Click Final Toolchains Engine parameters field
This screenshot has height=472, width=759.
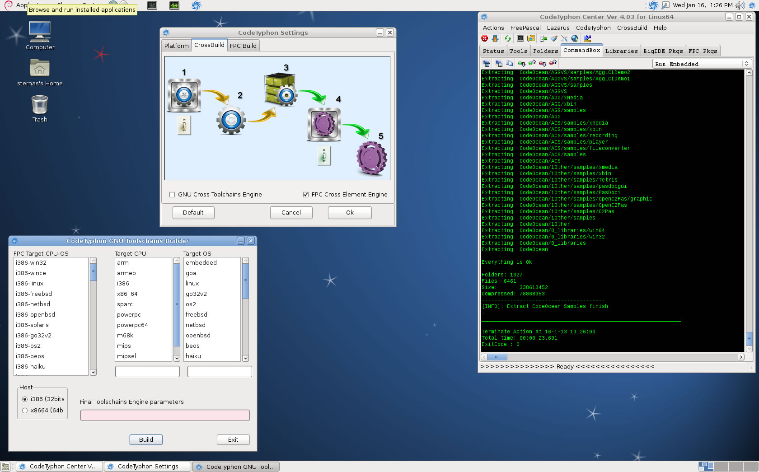pyautogui.click(x=165, y=416)
